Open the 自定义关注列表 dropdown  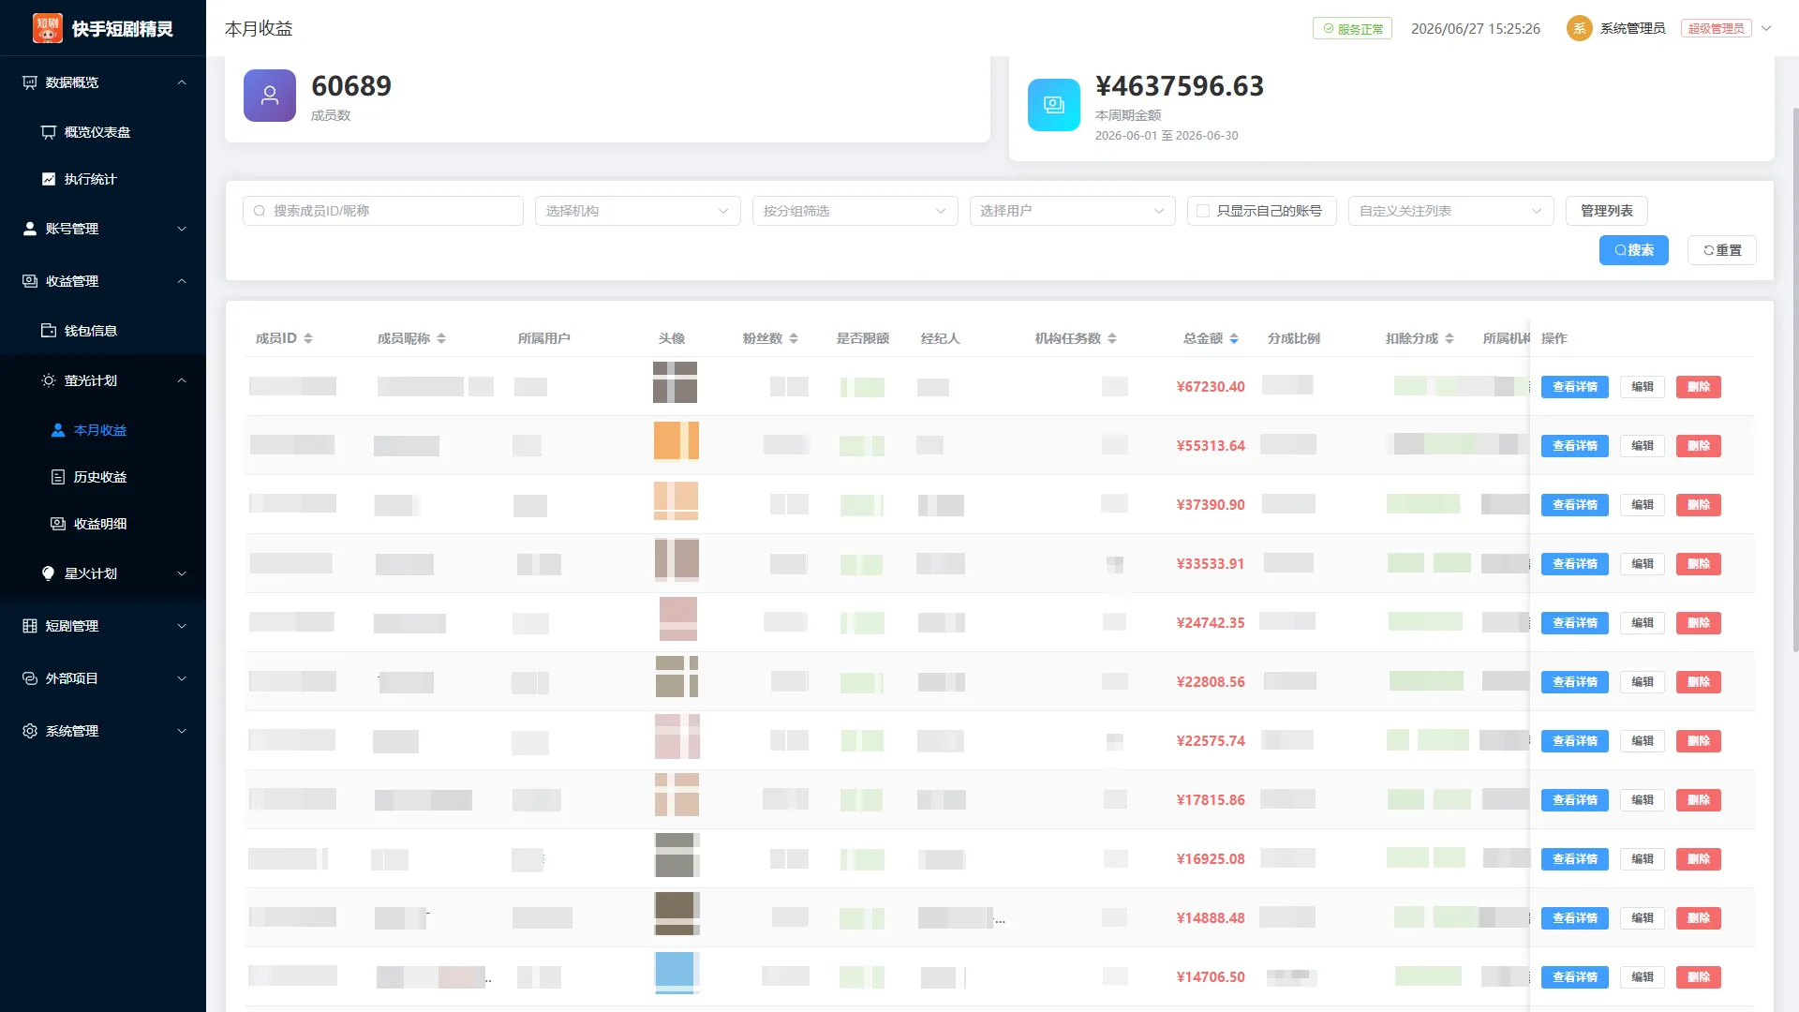point(1451,211)
